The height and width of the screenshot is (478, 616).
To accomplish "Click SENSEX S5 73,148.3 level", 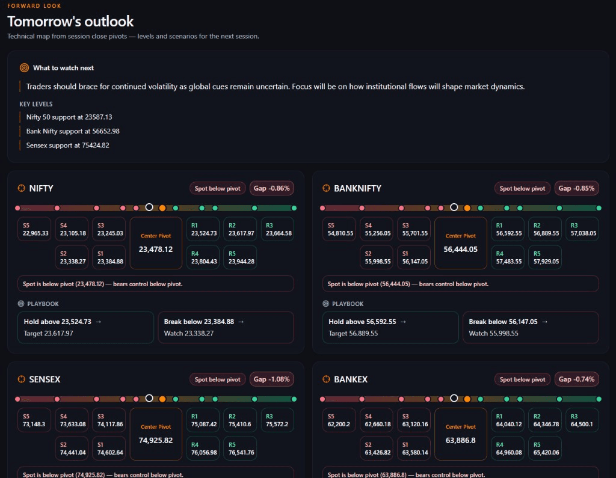I will point(34,420).
